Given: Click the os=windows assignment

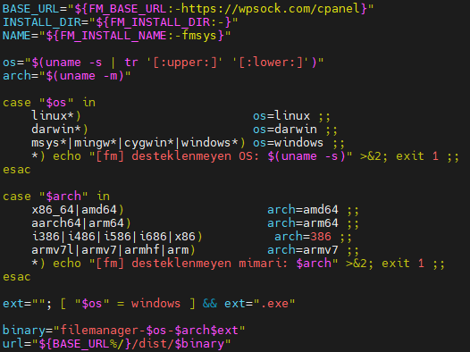Looking at the screenshot, I should pyautogui.click(x=289, y=143).
